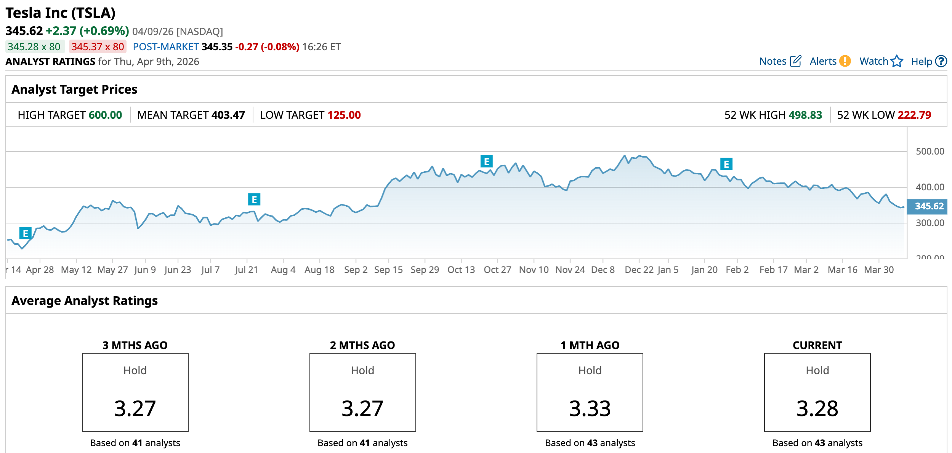Viewport: 952px width, 453px height.
Task: Click the earnings E marker near Jan 20
Action: point(726,164)
